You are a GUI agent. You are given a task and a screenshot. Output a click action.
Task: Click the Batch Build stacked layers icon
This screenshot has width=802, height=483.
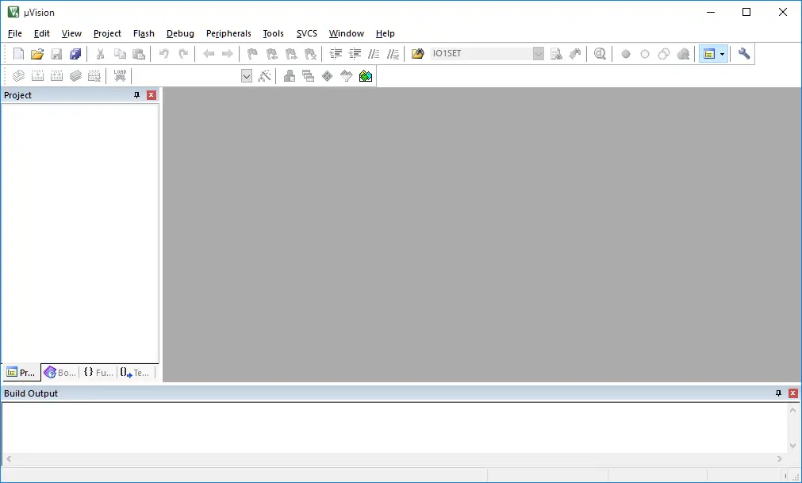coord(75,76)
